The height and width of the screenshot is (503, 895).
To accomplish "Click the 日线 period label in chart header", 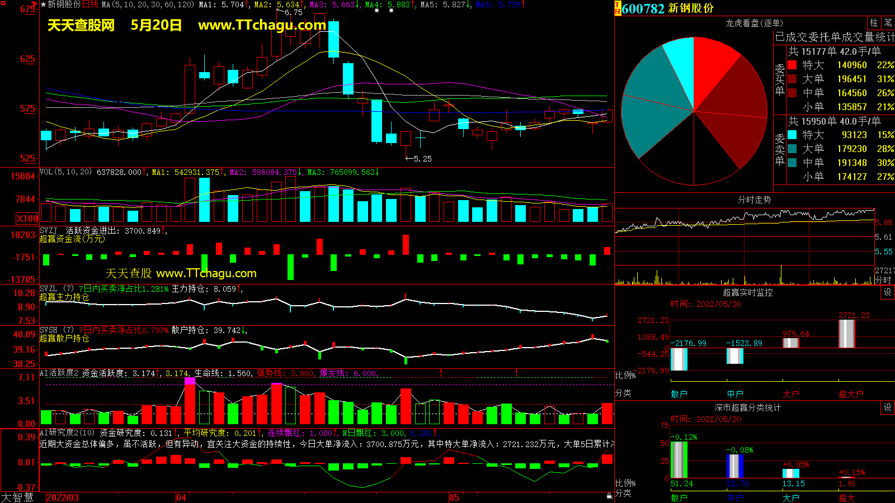I will click(90, 4).
